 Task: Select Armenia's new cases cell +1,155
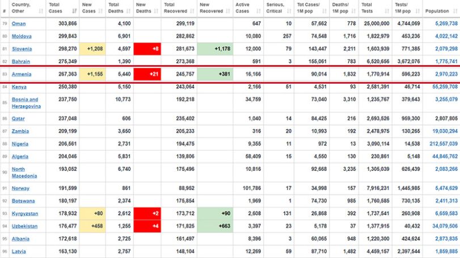(x=92, y=74)
